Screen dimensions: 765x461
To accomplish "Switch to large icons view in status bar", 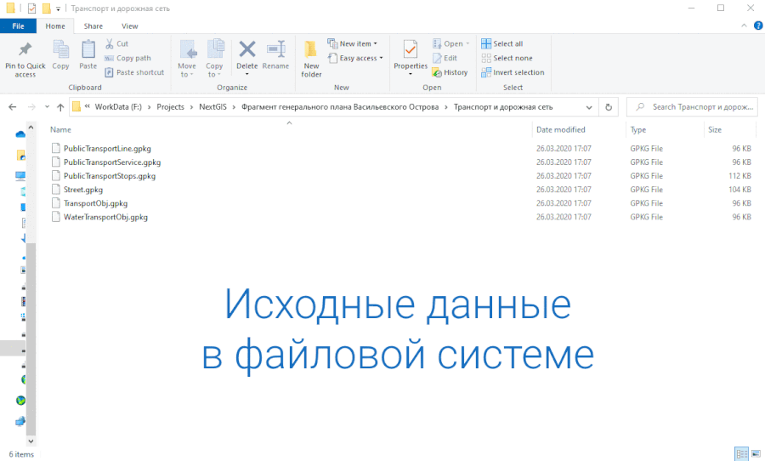I will pos(755,454).
